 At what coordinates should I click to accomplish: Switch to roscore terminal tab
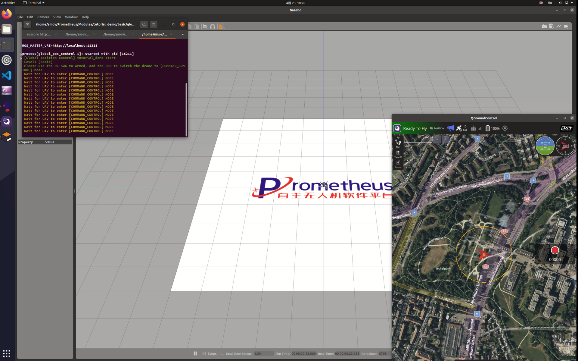pyautogui.click(x=39, y=34)
